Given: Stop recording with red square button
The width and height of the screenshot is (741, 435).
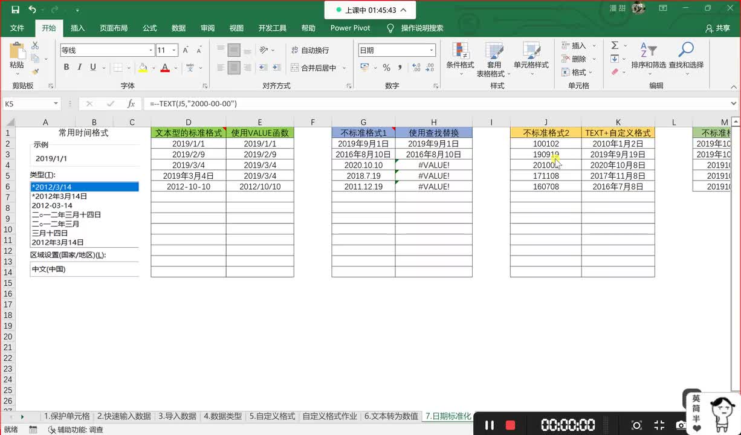Looking at the screenshot, I should tap(511, 425).
